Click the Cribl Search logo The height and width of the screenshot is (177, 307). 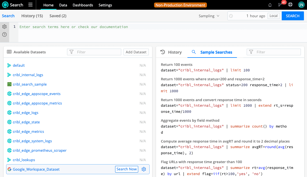point(6,5)
